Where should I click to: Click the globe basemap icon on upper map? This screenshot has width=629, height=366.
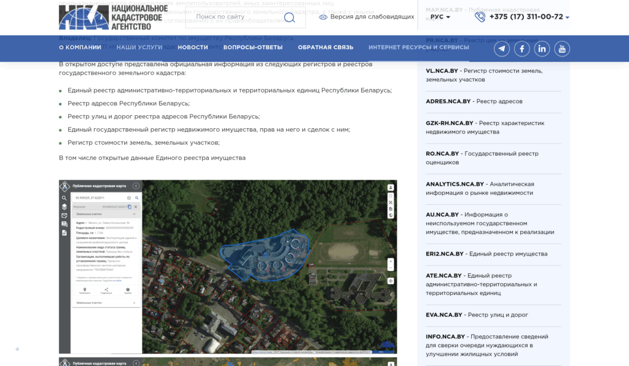point(390,215)
